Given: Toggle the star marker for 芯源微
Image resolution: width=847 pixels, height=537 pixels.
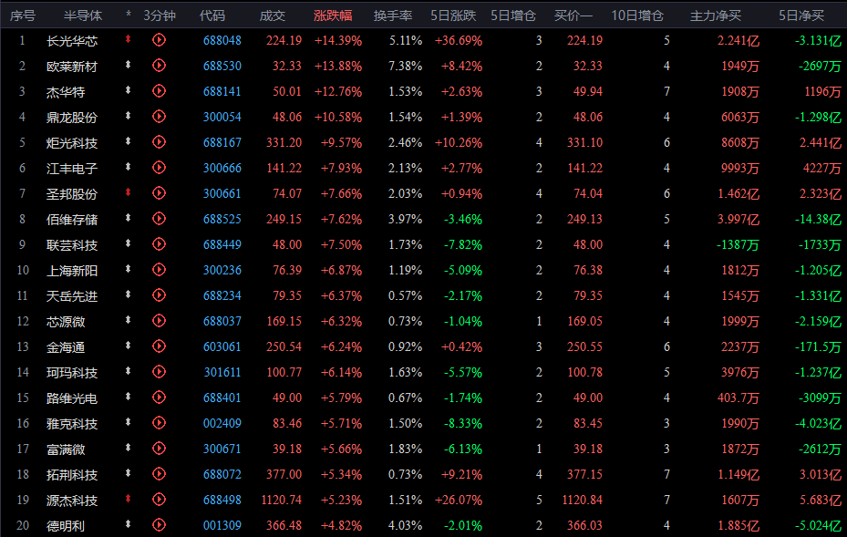Looking at the screenshot, I should tap(129, 321).
